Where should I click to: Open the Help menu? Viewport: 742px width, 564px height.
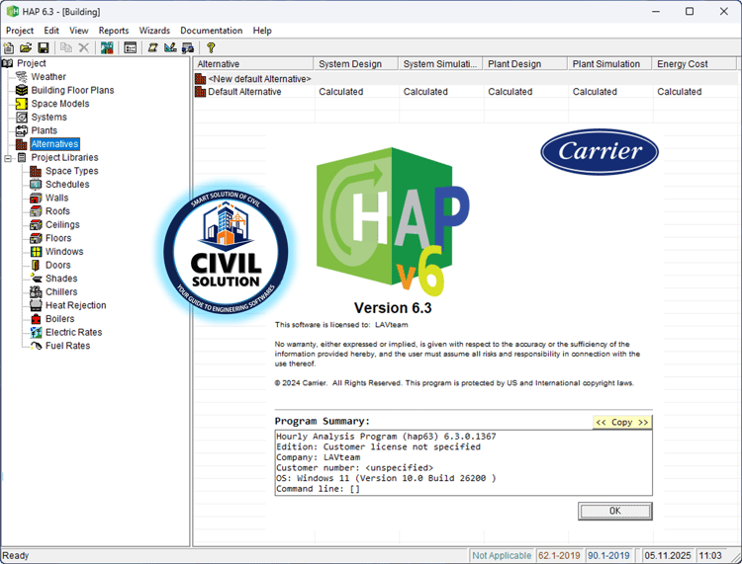pos(262,31)
